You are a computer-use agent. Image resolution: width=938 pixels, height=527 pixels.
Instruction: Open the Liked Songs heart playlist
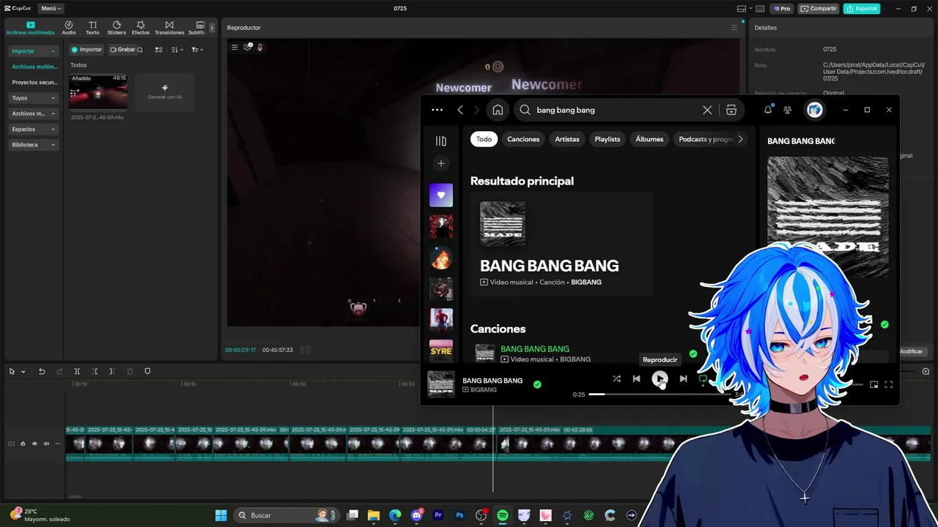[x=441, y=195]
